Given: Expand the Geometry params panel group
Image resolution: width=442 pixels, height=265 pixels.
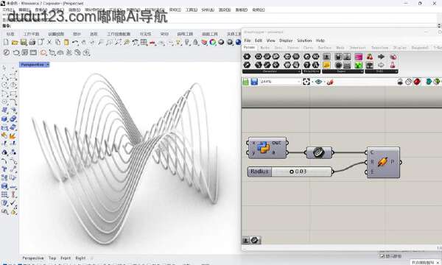Looking at the screenshot, I should click(298, 71).
